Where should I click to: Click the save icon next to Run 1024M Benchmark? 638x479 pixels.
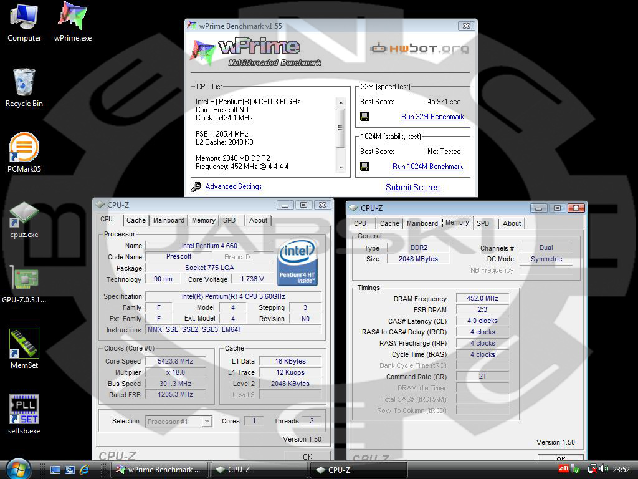pyautogui.click(x=364, y=167)
